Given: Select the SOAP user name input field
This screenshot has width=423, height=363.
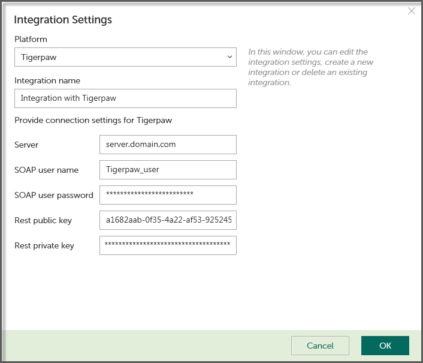Looking at the screenshot, I should 168,170.
